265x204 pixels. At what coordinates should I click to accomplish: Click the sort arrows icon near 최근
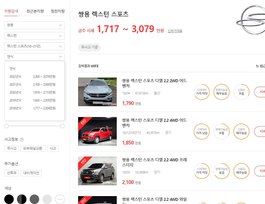pyautogui.click(x=257, y=66)
